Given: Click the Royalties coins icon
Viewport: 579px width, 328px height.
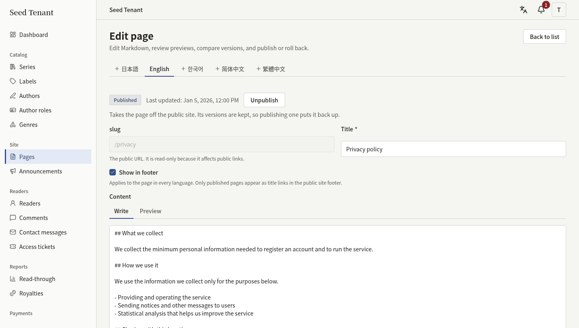Looking at the screenshot, I should (13, 293).
